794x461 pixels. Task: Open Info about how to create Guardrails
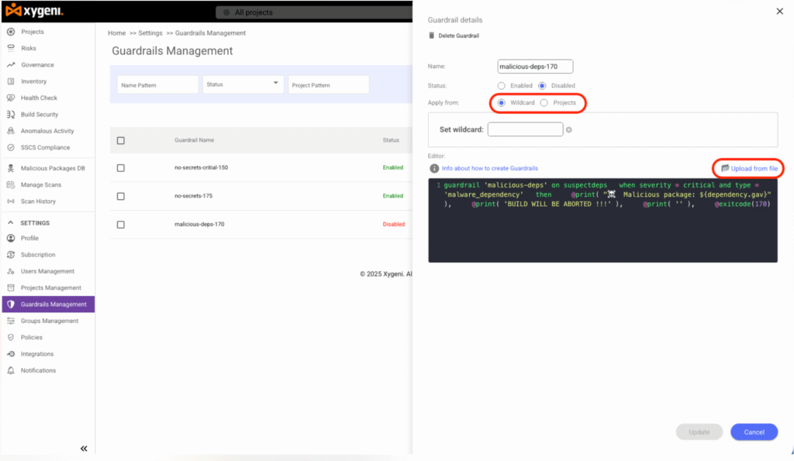tap(490, 168)
